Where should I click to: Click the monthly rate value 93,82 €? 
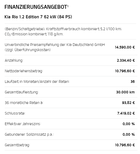pyautogui.click(x=128, y=103)
